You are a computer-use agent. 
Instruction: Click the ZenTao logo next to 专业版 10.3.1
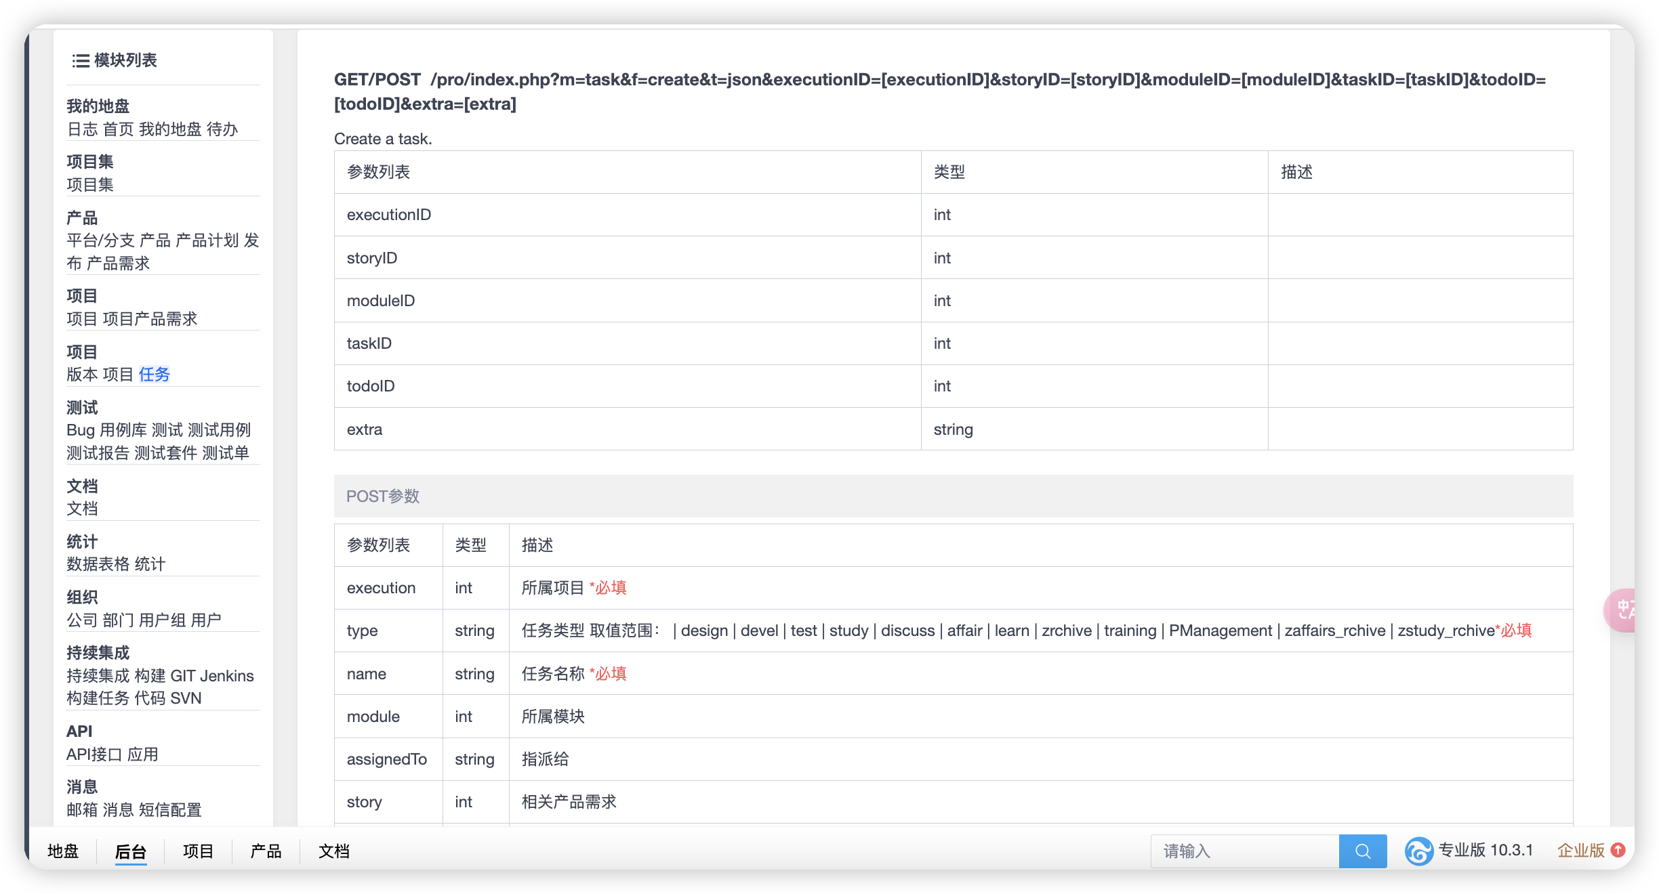click(x=1418, y=851)
